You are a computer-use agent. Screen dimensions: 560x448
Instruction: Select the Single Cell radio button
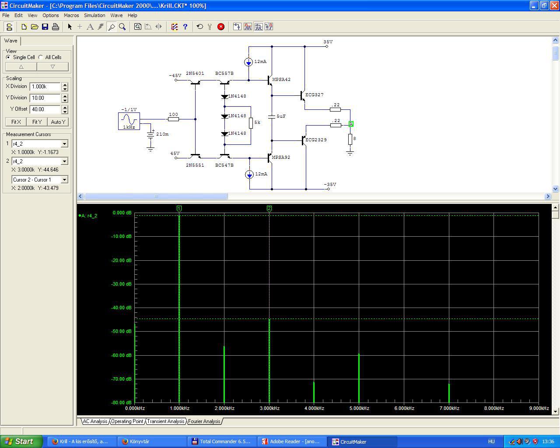tap(8, 57)
